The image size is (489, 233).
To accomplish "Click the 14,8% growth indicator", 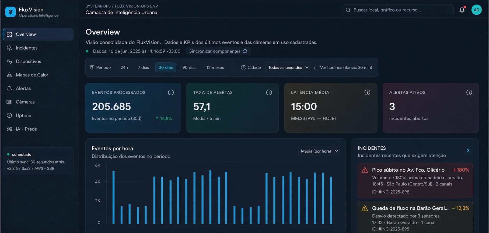I will tap(164, 118).
